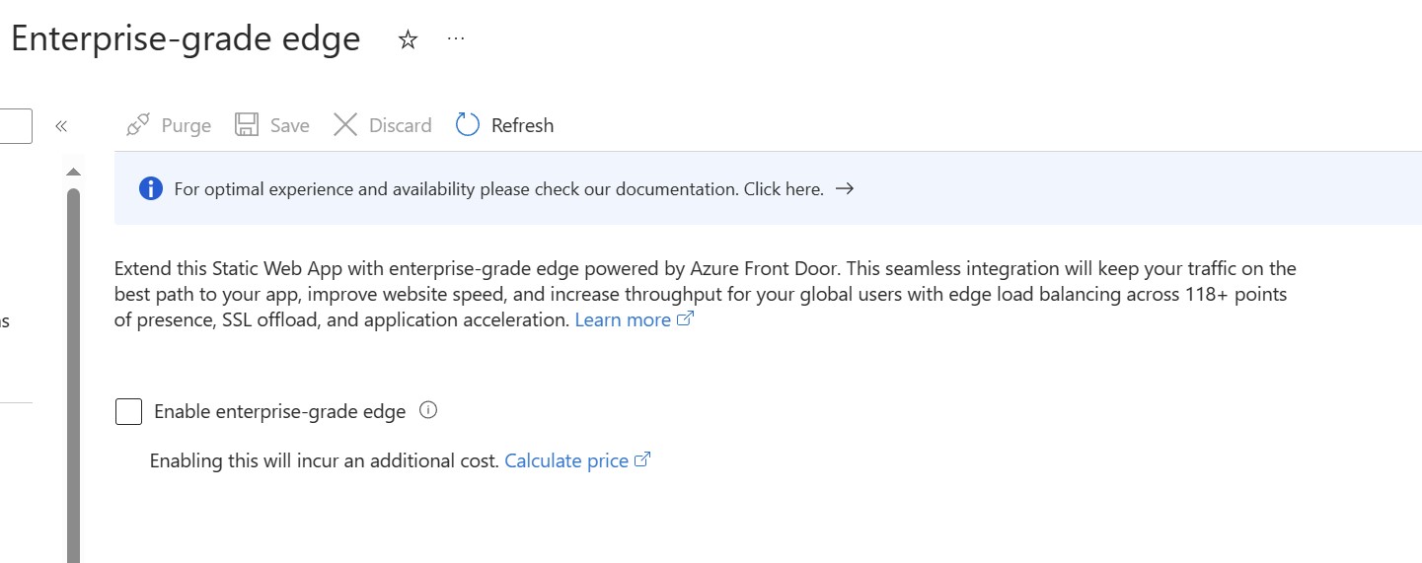Screen dimensions: 1422x563
Task: Click the documentation banner message text
Action: tap(498, 188)
